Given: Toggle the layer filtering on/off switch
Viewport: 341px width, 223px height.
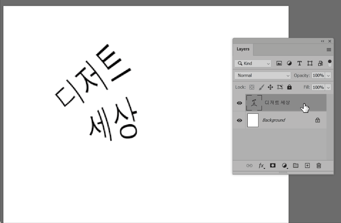Looking at the screenshot, I should pyautogui.click(x=330, y=63).
